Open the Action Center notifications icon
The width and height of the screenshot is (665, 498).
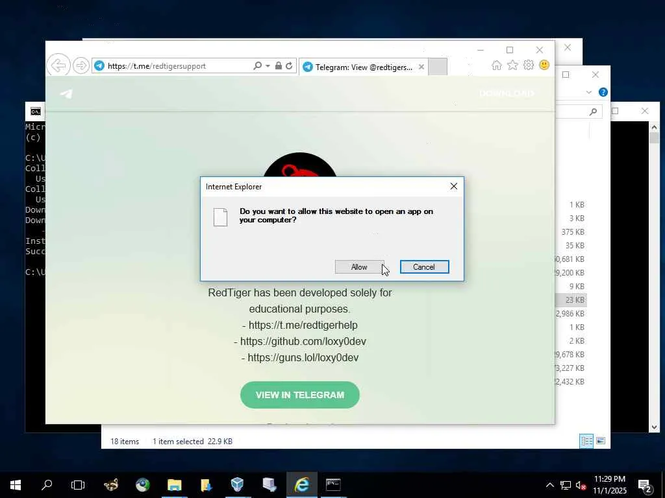[645, 486]
